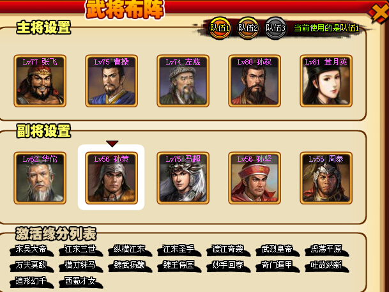Screen dimensions: 389x292
Task: Pick the Lv56 周泰 portrait
Action: 326,178
